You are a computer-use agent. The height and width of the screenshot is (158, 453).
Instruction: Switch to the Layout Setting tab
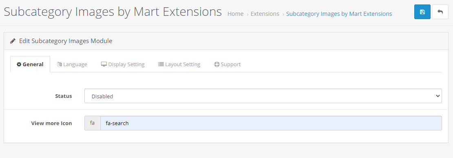point(179,64)
